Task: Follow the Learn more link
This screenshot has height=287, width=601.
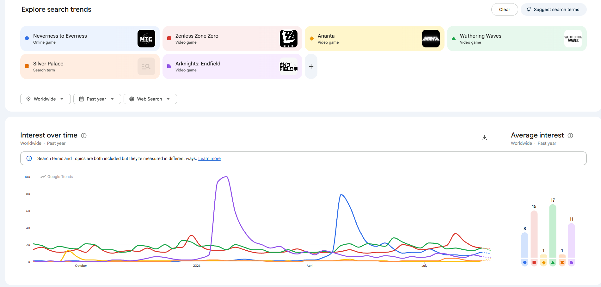Action: [210, 158]
